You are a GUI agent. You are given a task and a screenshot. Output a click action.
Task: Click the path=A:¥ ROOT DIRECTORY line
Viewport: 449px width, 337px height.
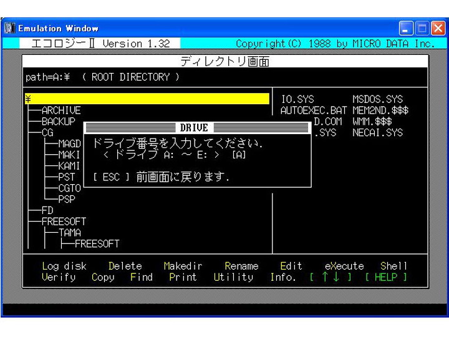[102, 77]
